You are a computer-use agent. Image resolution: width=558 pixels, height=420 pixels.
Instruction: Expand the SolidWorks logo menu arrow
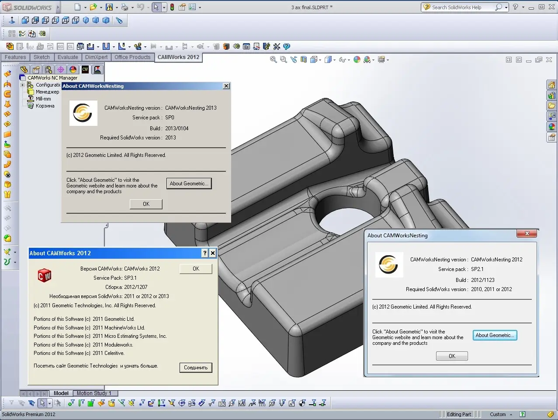coord(58,7)
